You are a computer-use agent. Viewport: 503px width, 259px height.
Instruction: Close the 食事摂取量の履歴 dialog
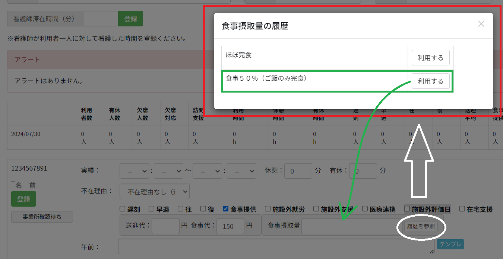point(481,24)
